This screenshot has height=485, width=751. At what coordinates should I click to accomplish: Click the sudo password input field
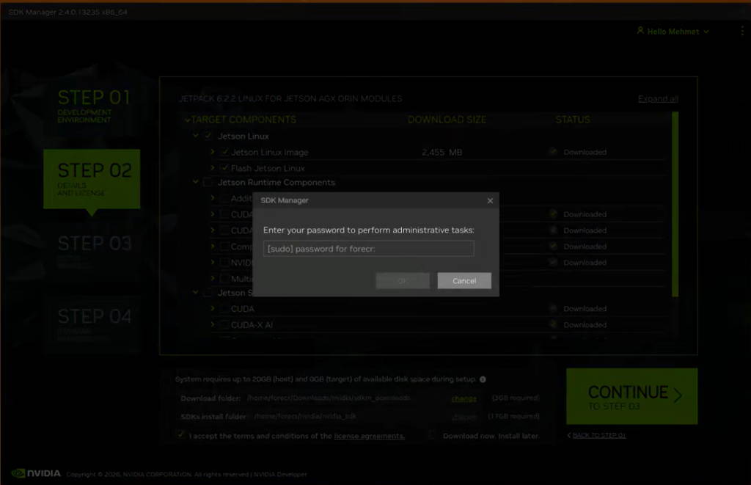pos(368,248)
